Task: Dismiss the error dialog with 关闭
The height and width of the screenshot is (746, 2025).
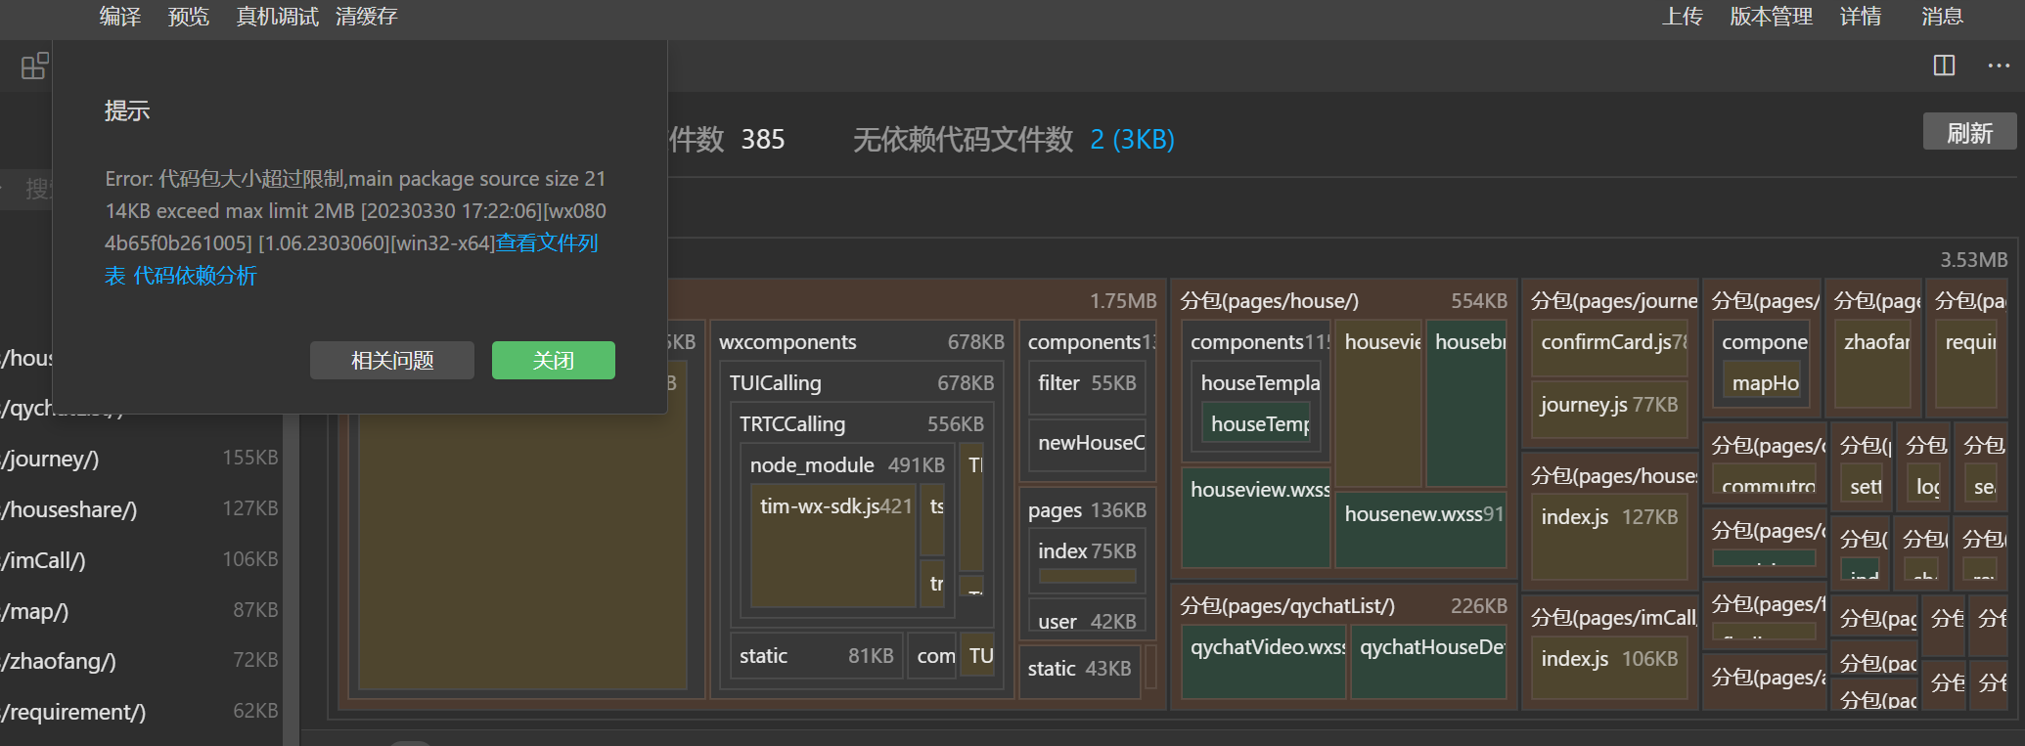Action: 554,360
